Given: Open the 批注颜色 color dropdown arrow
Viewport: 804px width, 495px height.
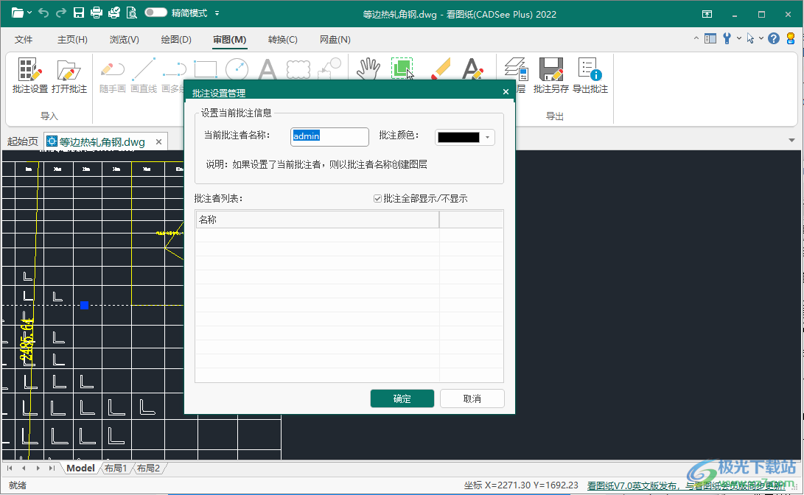Looking at the screenshot, I should (487, 137).
